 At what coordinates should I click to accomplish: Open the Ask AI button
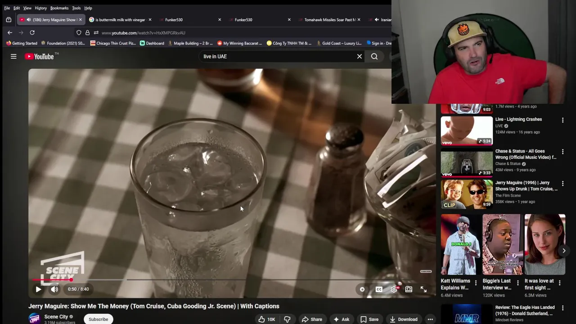click(x=341, y=319)
